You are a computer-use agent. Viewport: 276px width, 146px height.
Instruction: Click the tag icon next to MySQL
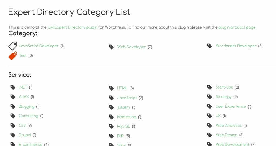[111, 126]
